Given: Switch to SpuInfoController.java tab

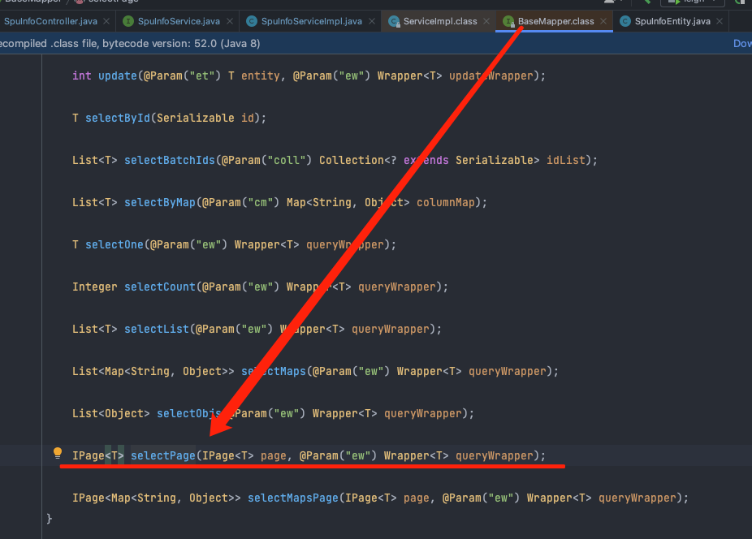Looking at the screenshot, I should pyautogui.click(x=50, y=21).
